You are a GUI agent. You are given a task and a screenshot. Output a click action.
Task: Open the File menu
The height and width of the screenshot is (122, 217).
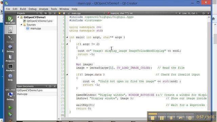point(8,9)
